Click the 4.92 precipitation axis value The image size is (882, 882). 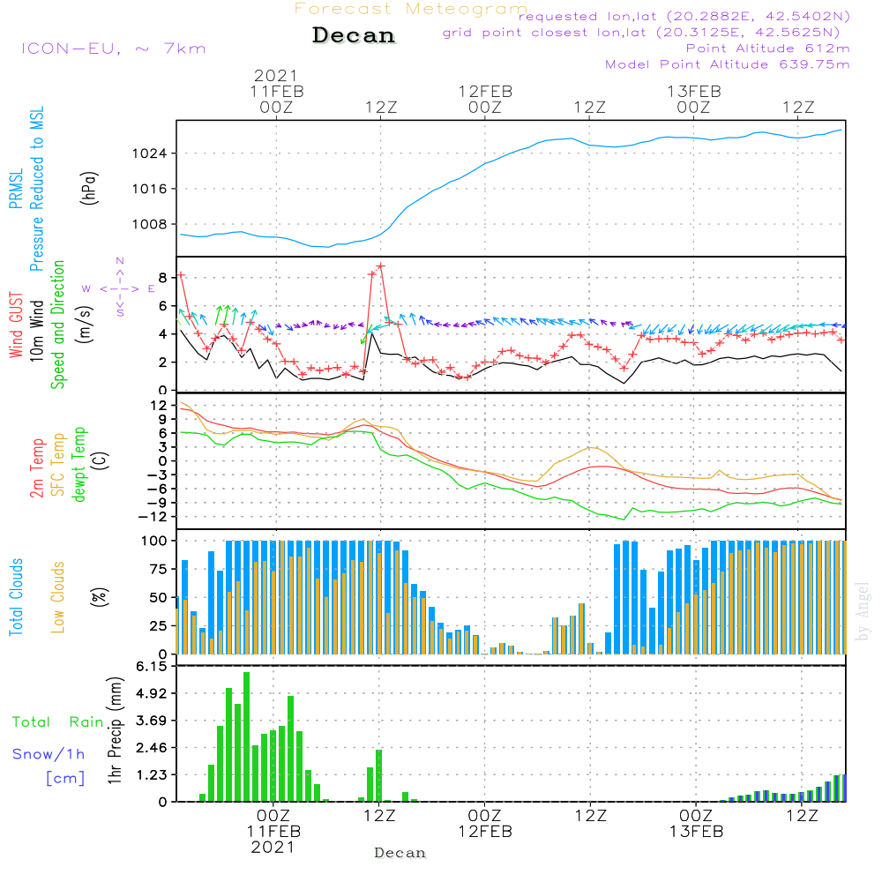152,693
